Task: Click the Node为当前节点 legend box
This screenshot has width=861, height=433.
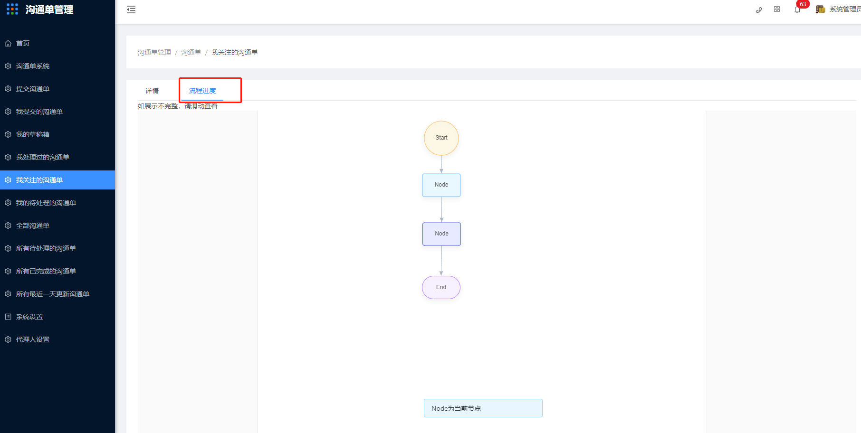Action: point(483,408)
